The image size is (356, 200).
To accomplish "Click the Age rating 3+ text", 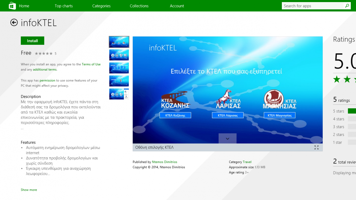I will tap(239, 172).
